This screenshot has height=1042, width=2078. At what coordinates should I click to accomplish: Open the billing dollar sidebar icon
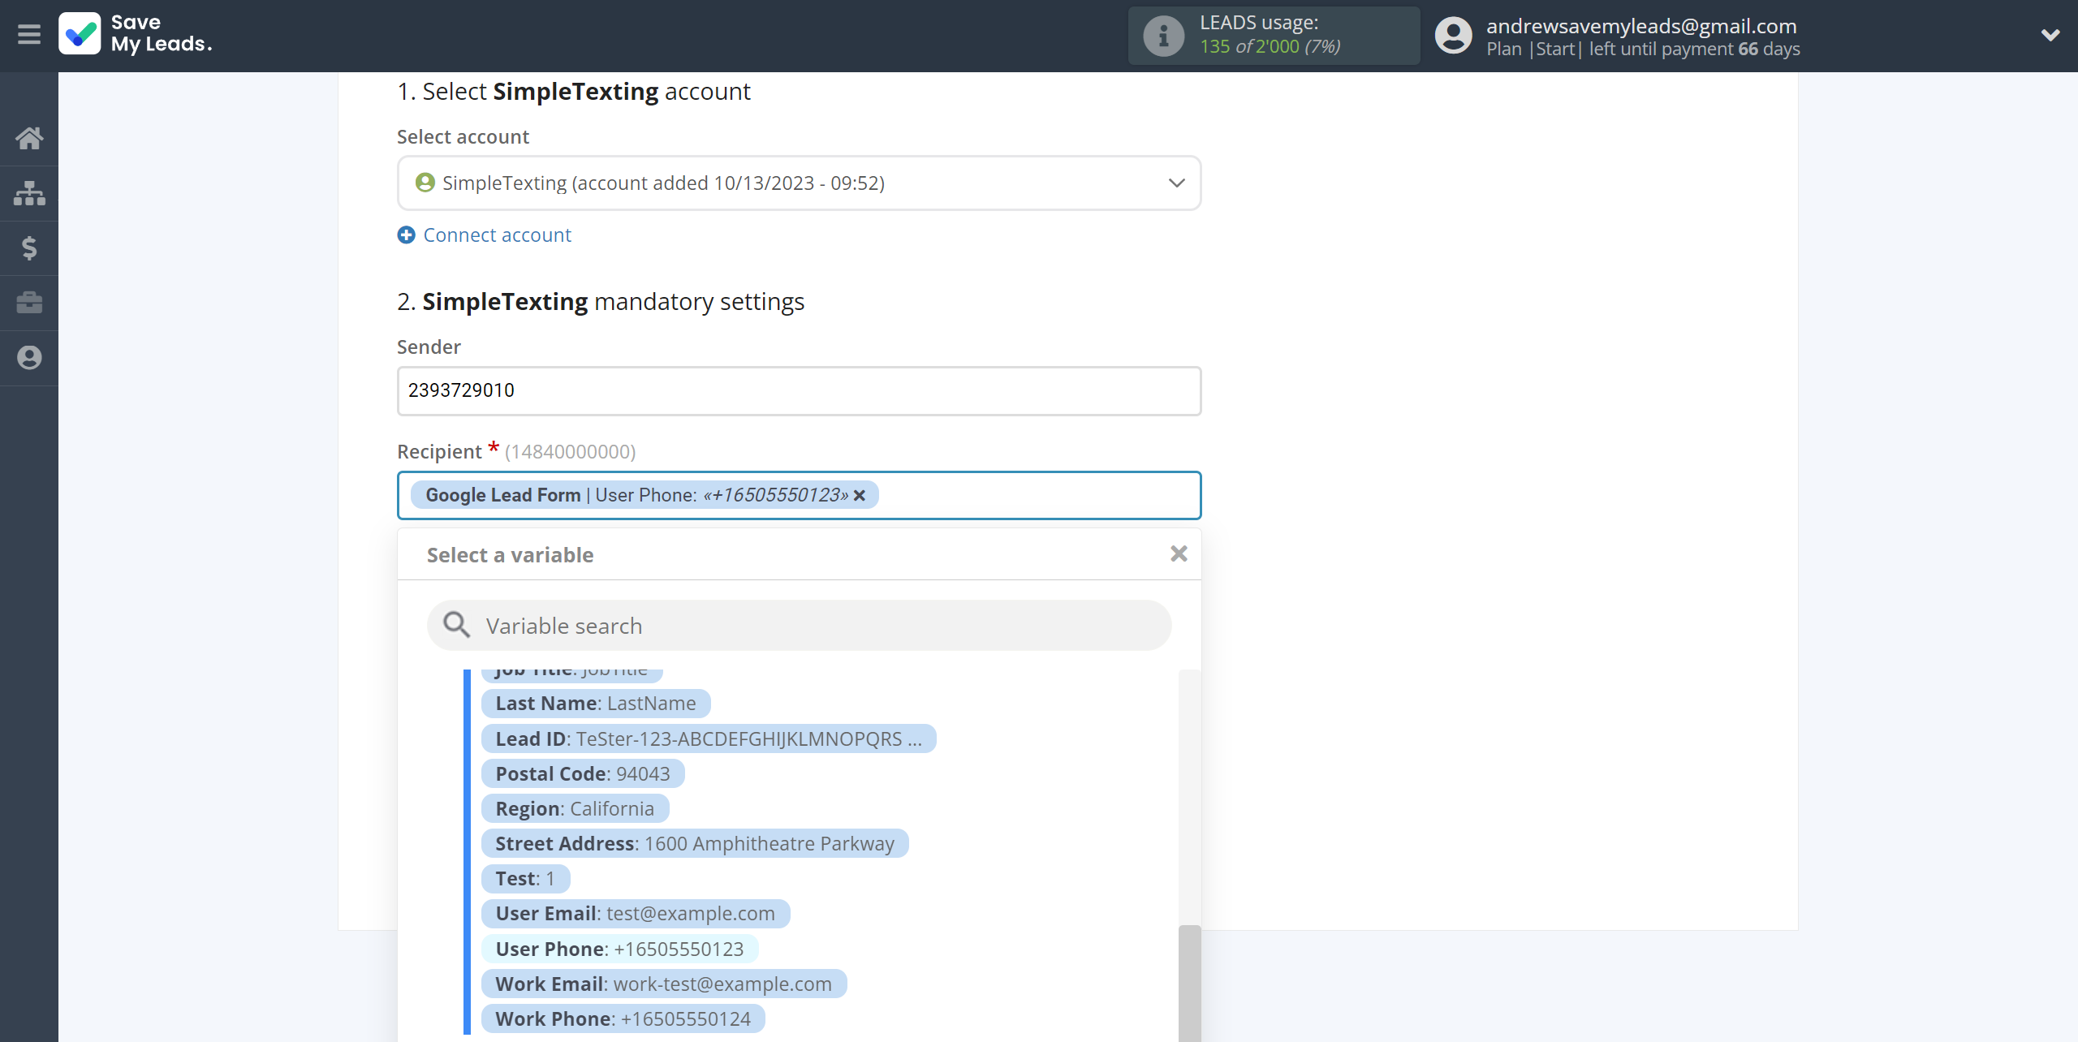[x=29, y=248]
